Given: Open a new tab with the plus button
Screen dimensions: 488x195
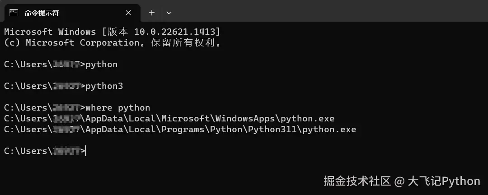Looking at the screenshot, I should point(151,13).
